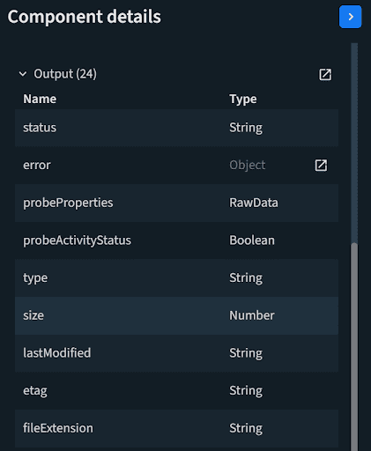
Task: Click the String type of lastModified
Action: 246,353
